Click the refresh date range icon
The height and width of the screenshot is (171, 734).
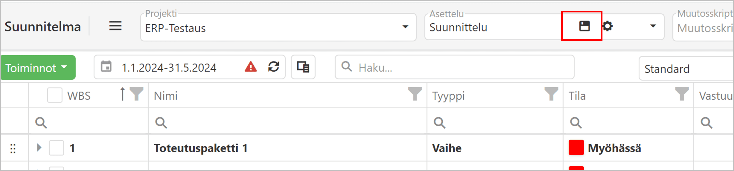[273, 67]
